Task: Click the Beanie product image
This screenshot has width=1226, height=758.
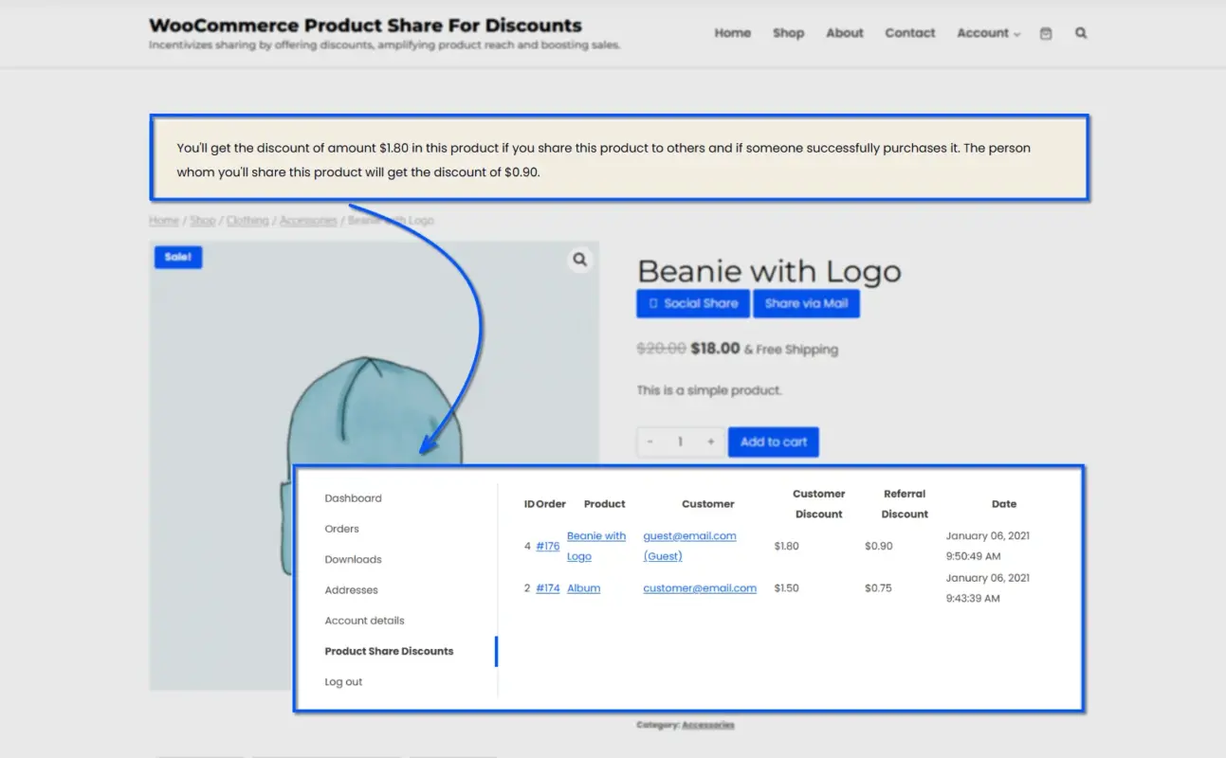Action: click(x=374, y=465)
